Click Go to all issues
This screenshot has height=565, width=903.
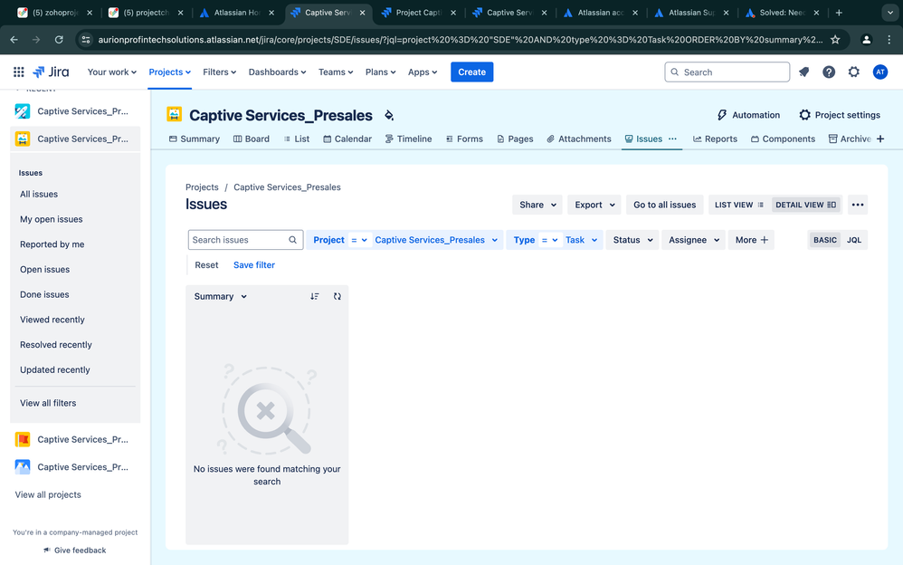coord(664,205)
